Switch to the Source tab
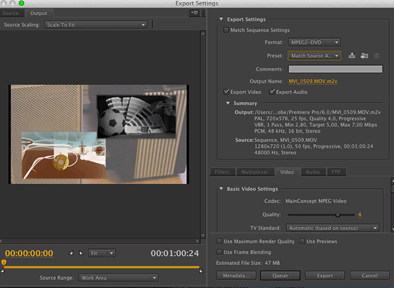 point(11,13)
